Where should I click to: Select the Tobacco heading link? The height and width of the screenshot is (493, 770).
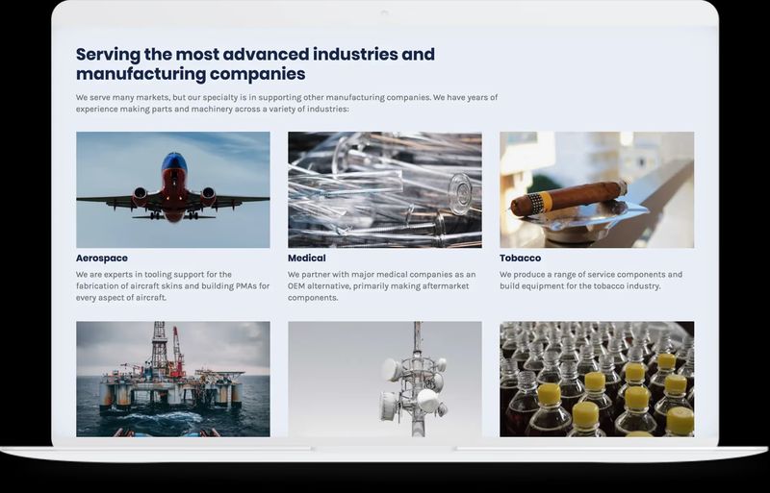520,259
